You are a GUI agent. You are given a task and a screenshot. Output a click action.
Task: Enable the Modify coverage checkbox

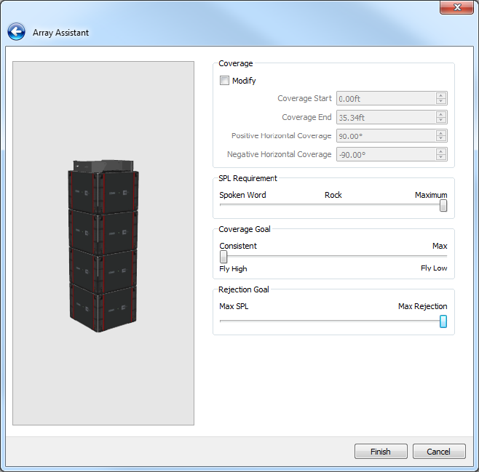225,81
